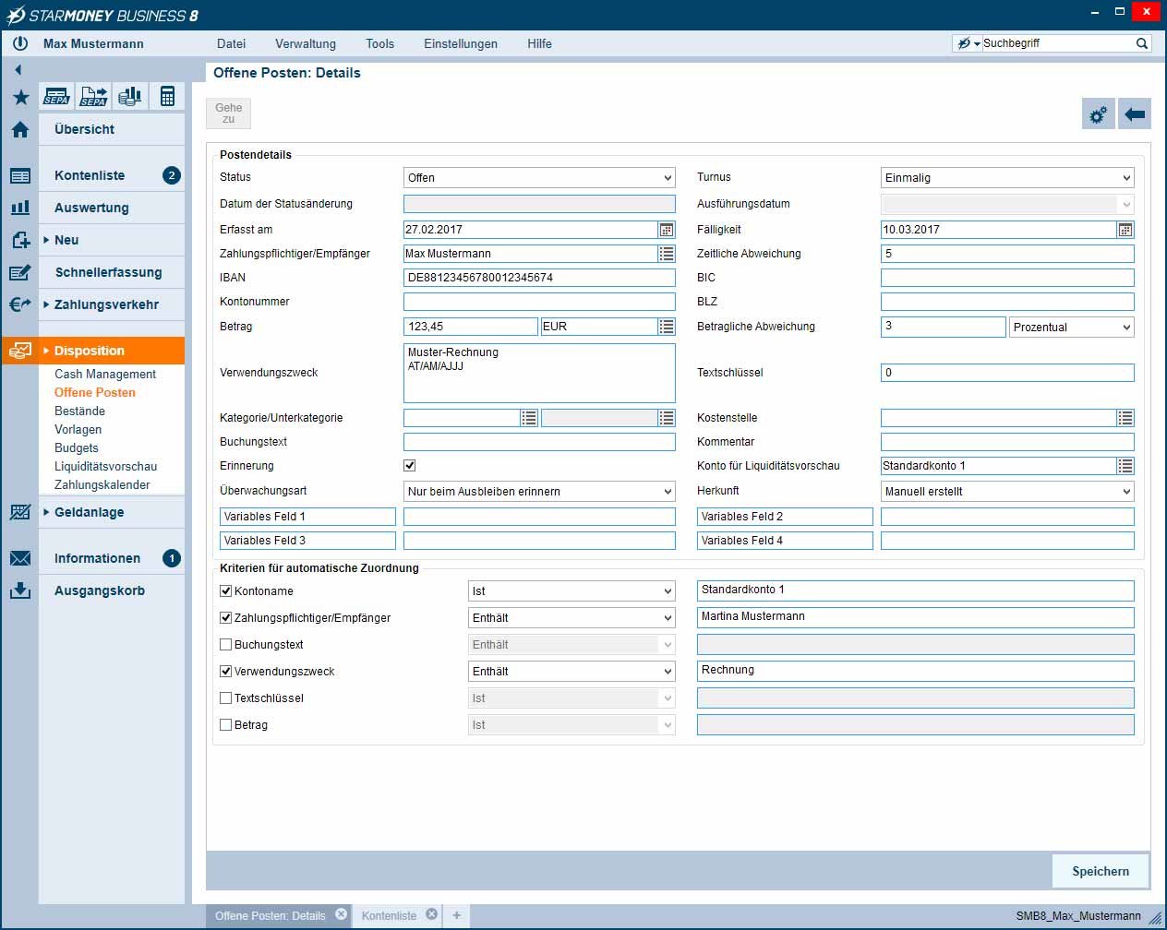1167x930 pixels.
Task: Disable the Kontoname criterion checkbox
Action: click(226, 591)
